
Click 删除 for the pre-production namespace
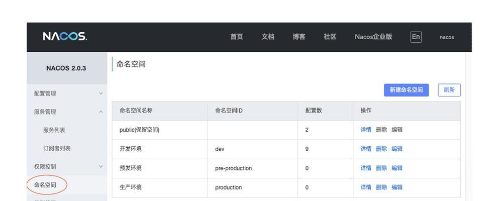click(381, 168)
